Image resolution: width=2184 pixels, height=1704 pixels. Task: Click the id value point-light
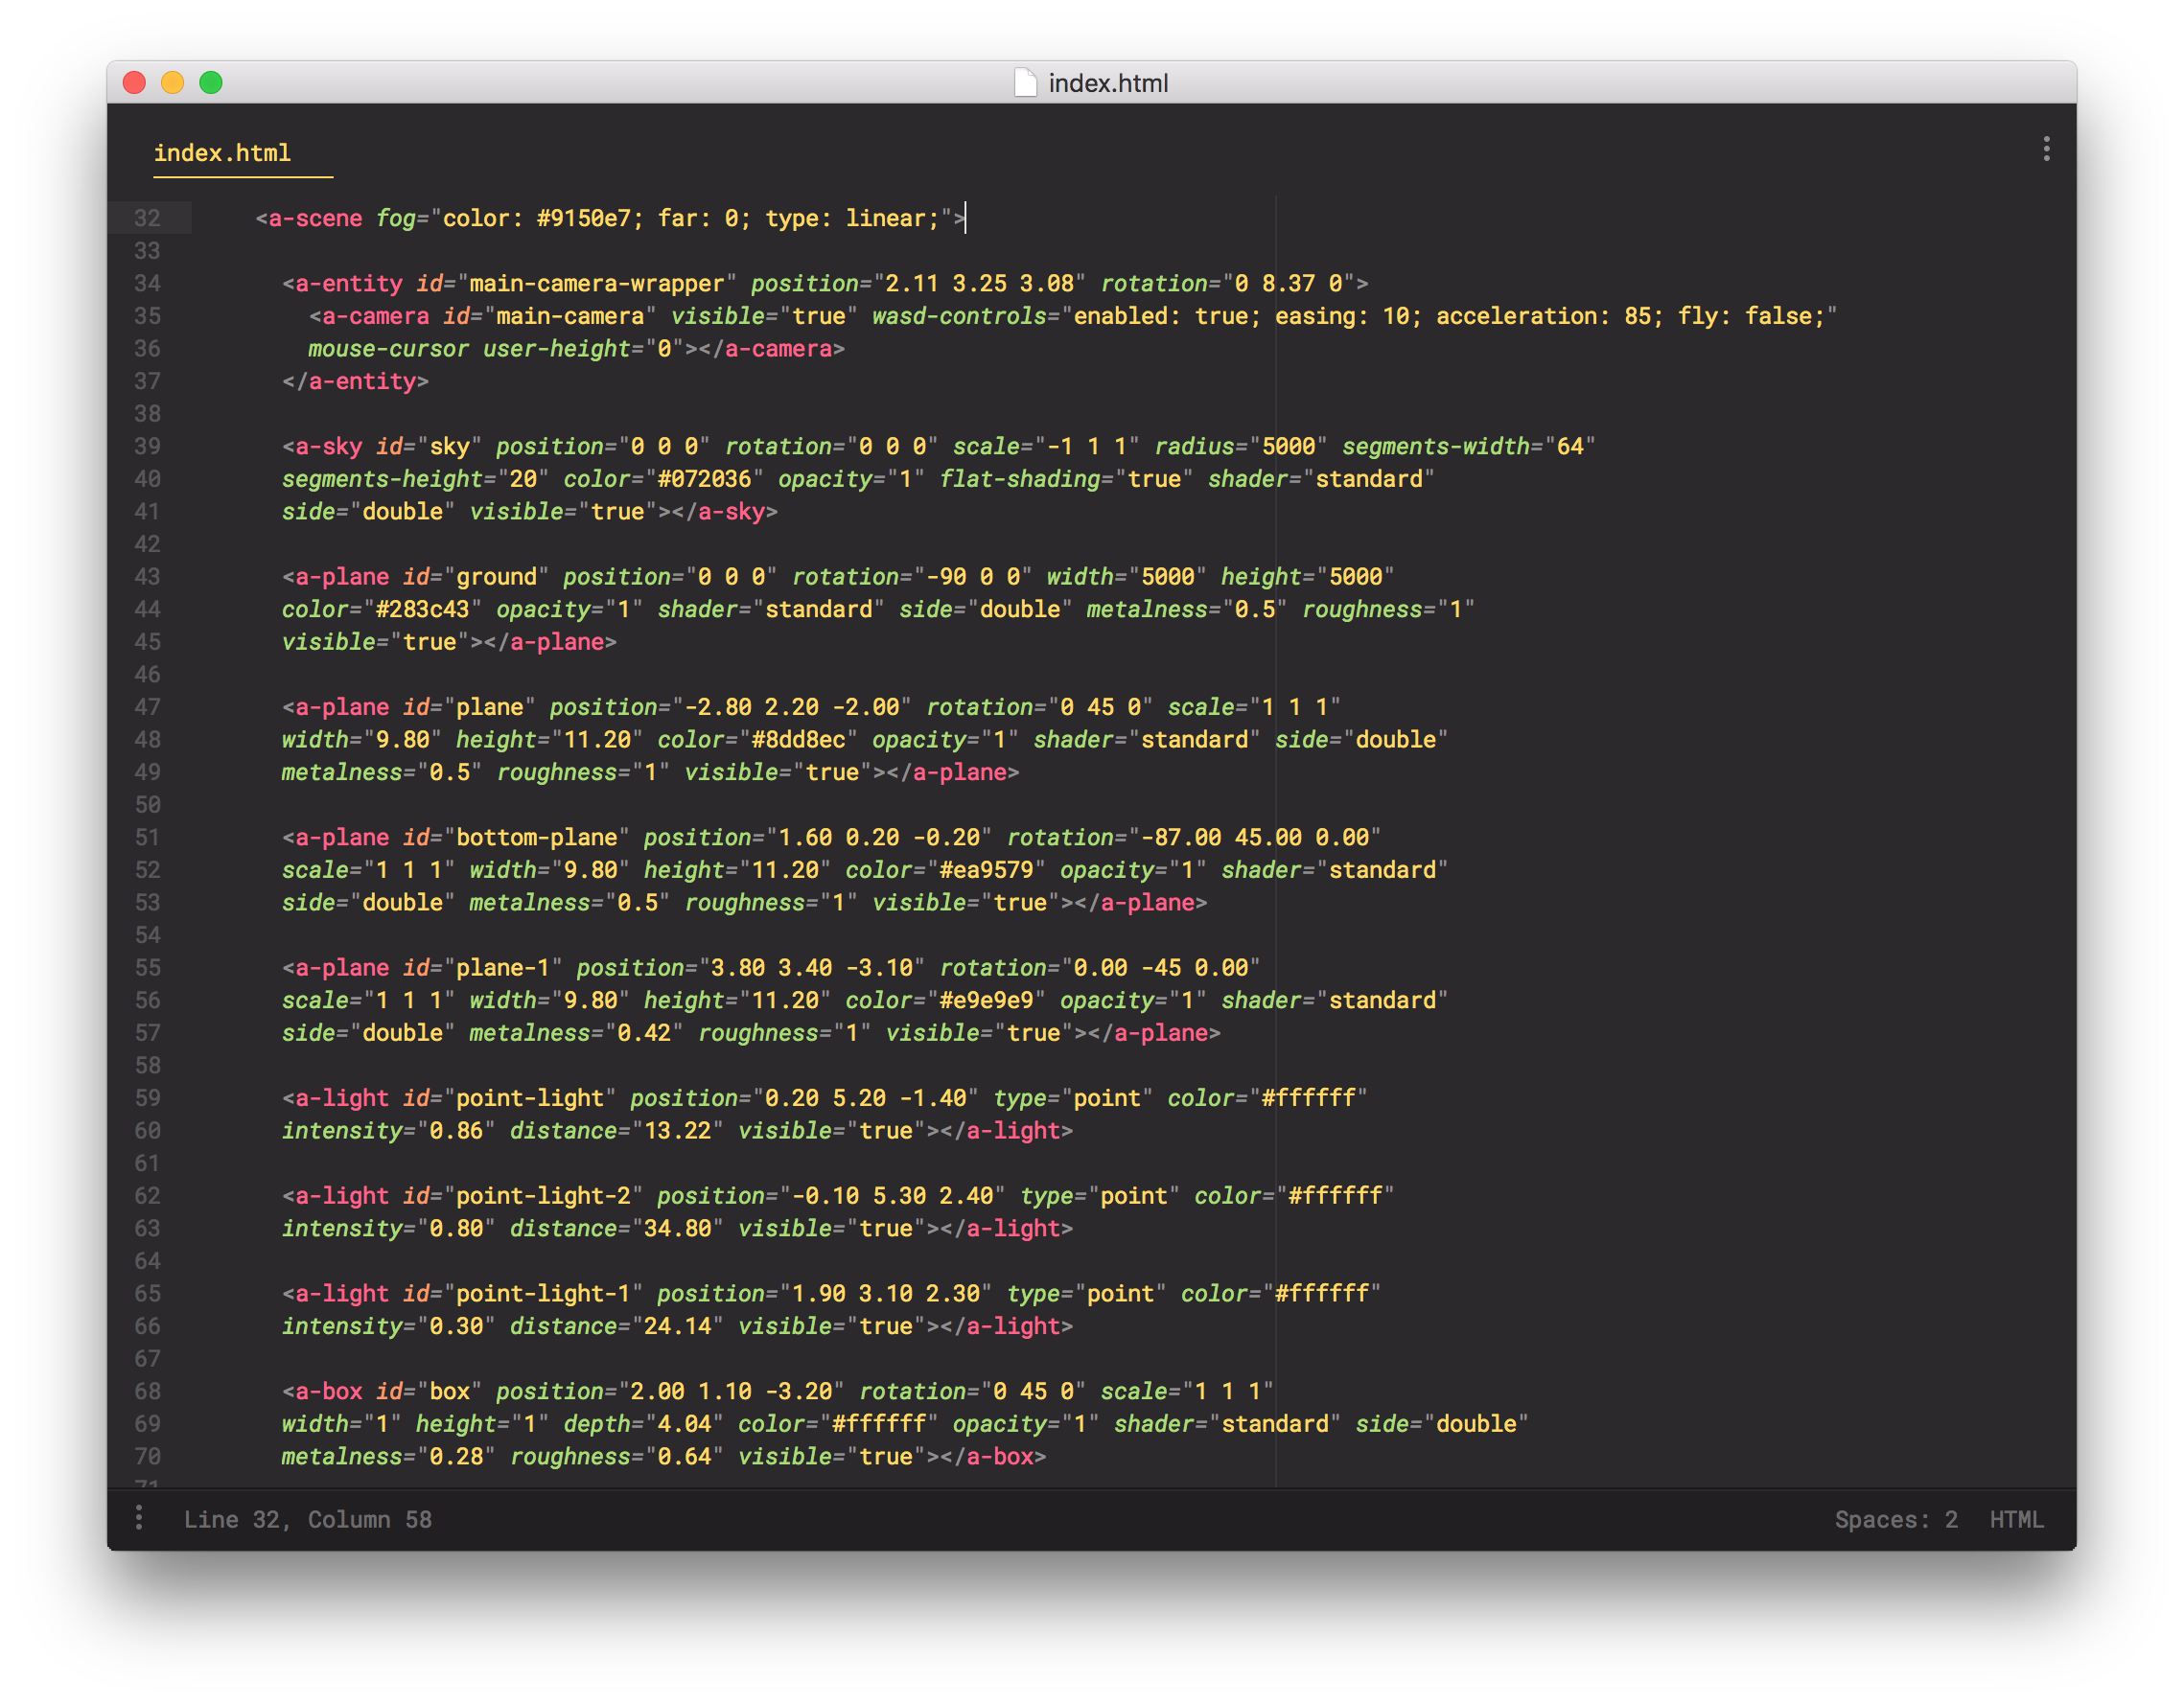530,1097
